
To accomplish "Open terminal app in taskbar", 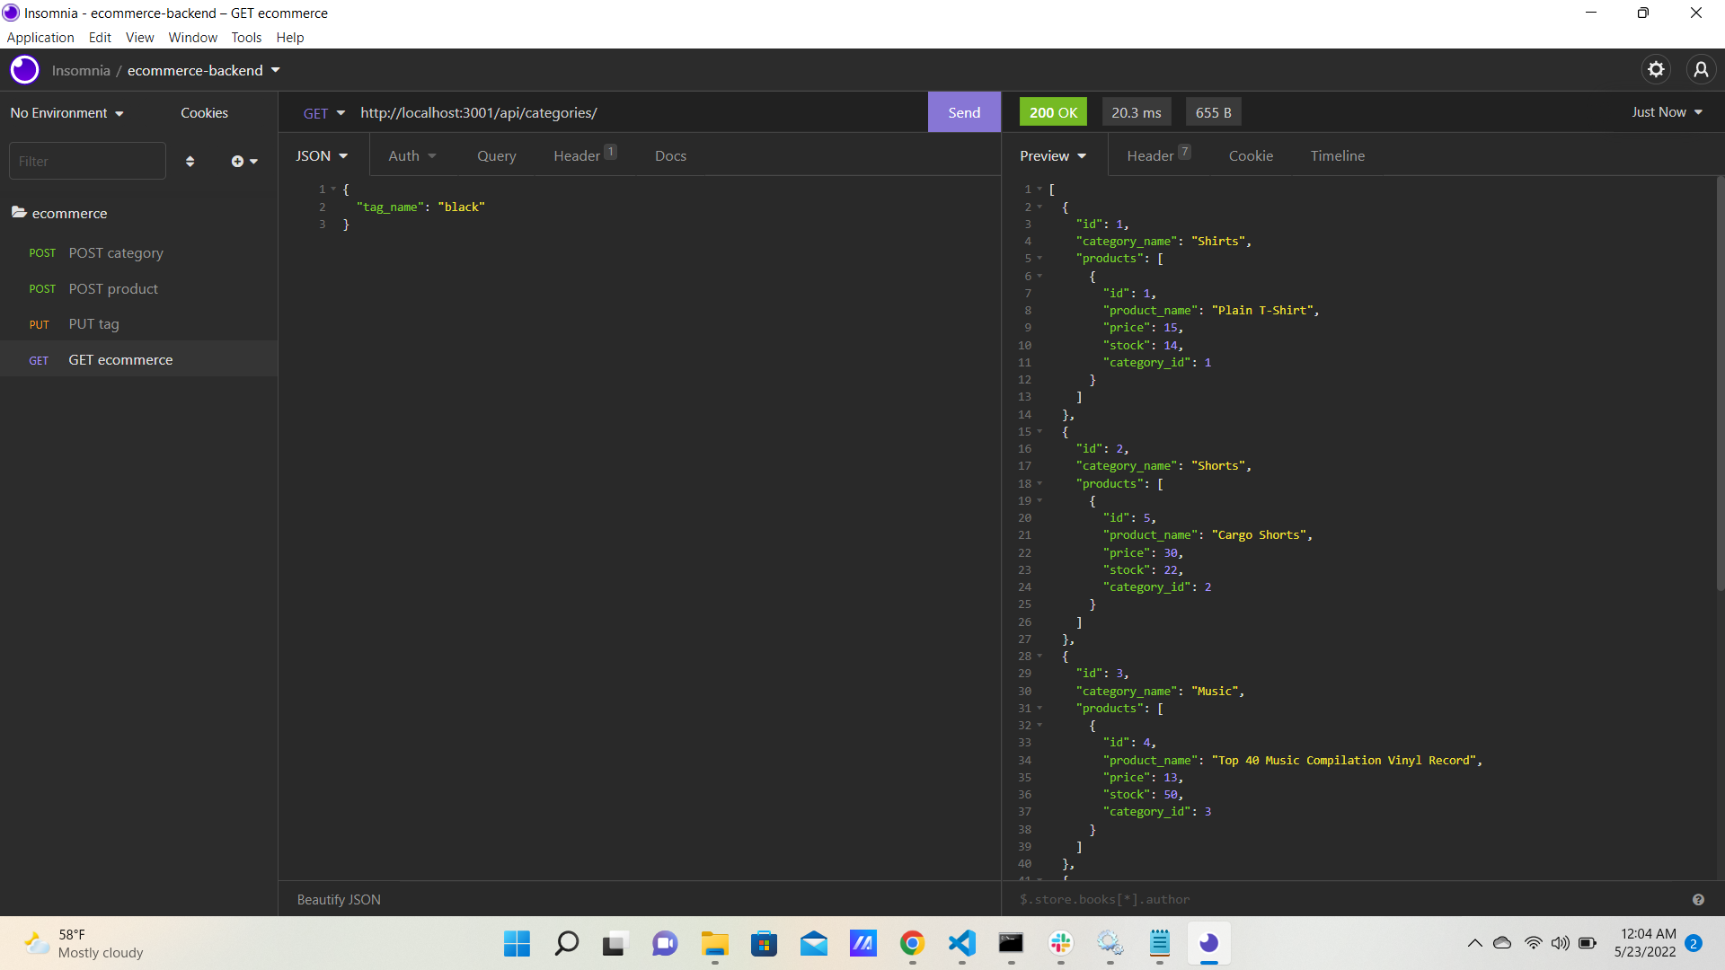I will 1011,943.
